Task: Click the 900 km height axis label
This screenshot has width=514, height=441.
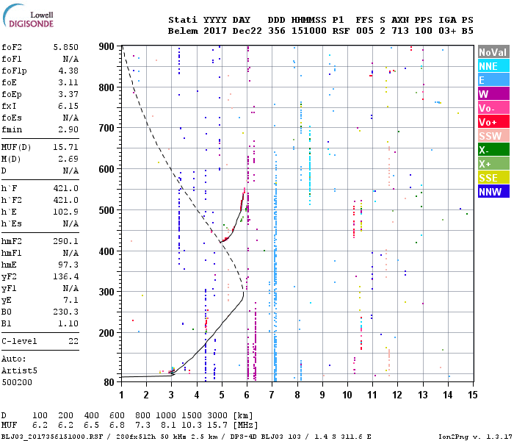Action: [106, 46]
